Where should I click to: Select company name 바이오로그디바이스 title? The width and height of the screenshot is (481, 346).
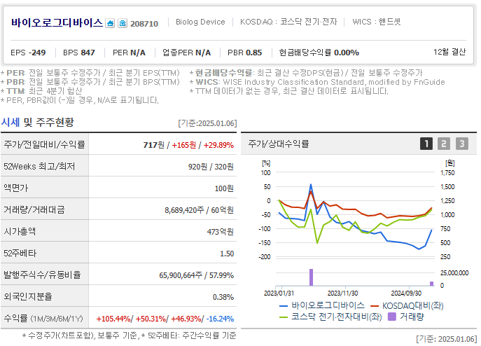tap(57, 22)
